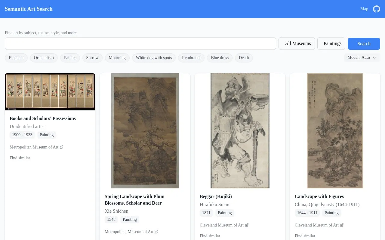Select the Death suggestion chip
The height and width of the screenshot is (240, 385).
tap(244, 58)
